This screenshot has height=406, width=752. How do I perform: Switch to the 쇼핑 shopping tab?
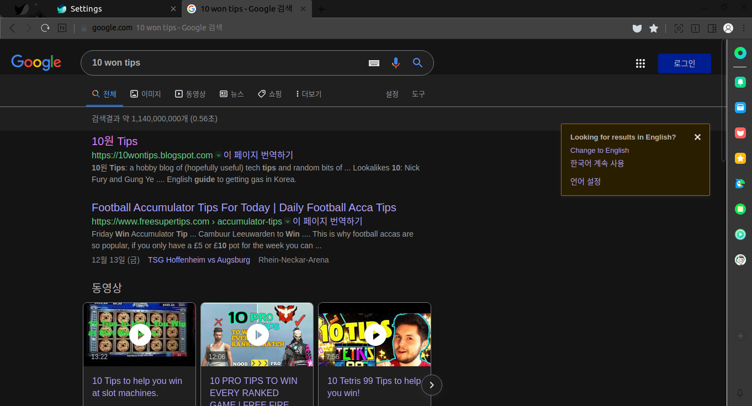pyautogui.click(x=270, y=94)
